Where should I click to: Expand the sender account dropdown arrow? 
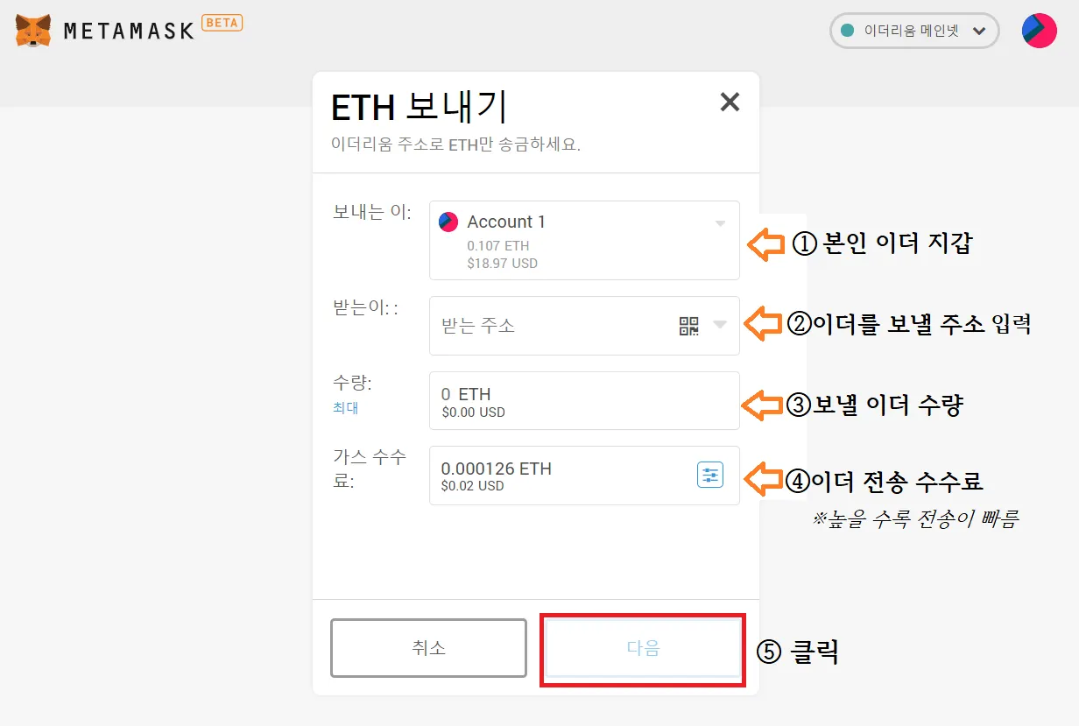click(x=720, y=223)
